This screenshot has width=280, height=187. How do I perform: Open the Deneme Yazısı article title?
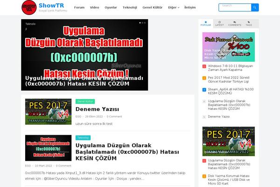click(97, 109)
